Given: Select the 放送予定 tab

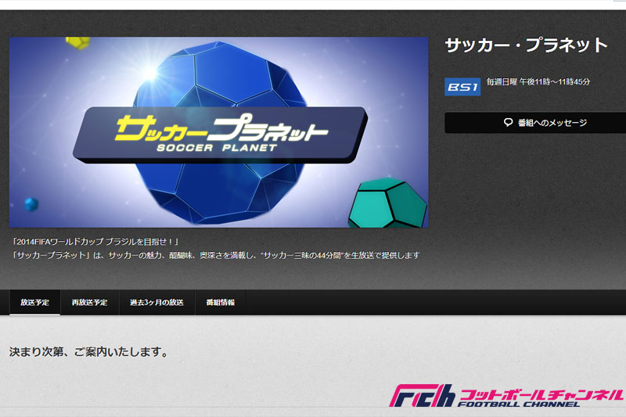Looking at the screenshot, I should point(34,303).
